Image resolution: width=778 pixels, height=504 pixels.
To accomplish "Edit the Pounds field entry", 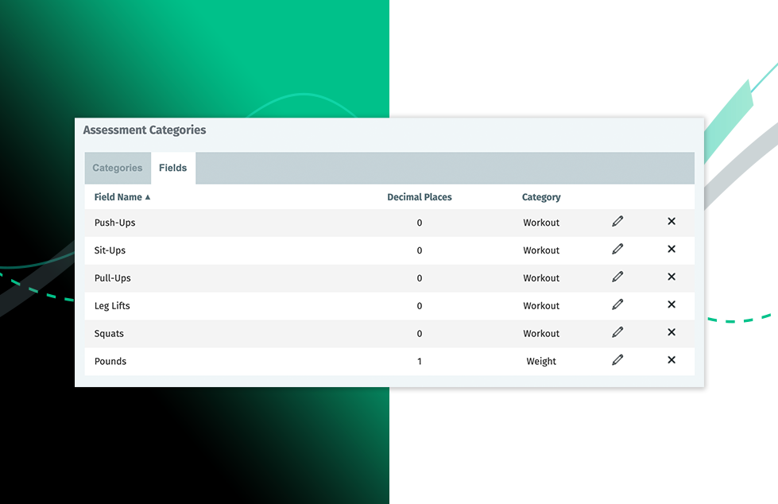I will pyautogui.click(x=617, y=360).
